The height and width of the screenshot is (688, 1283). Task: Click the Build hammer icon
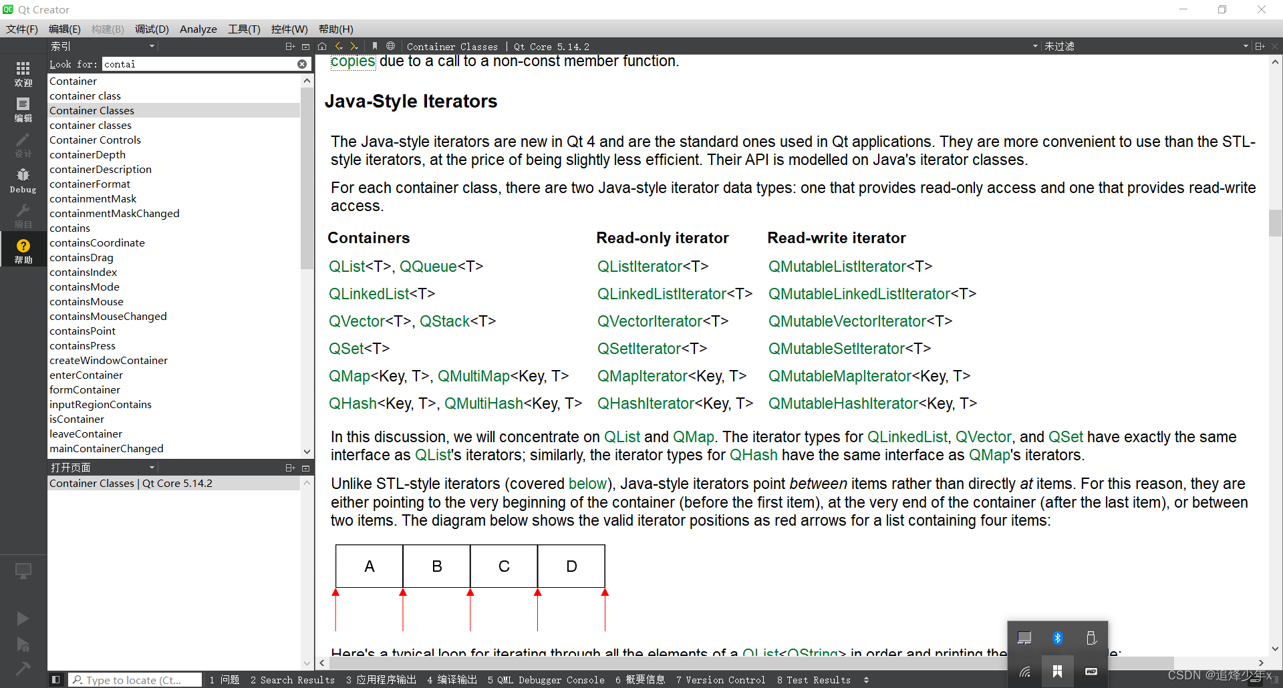tap(23, 668)
